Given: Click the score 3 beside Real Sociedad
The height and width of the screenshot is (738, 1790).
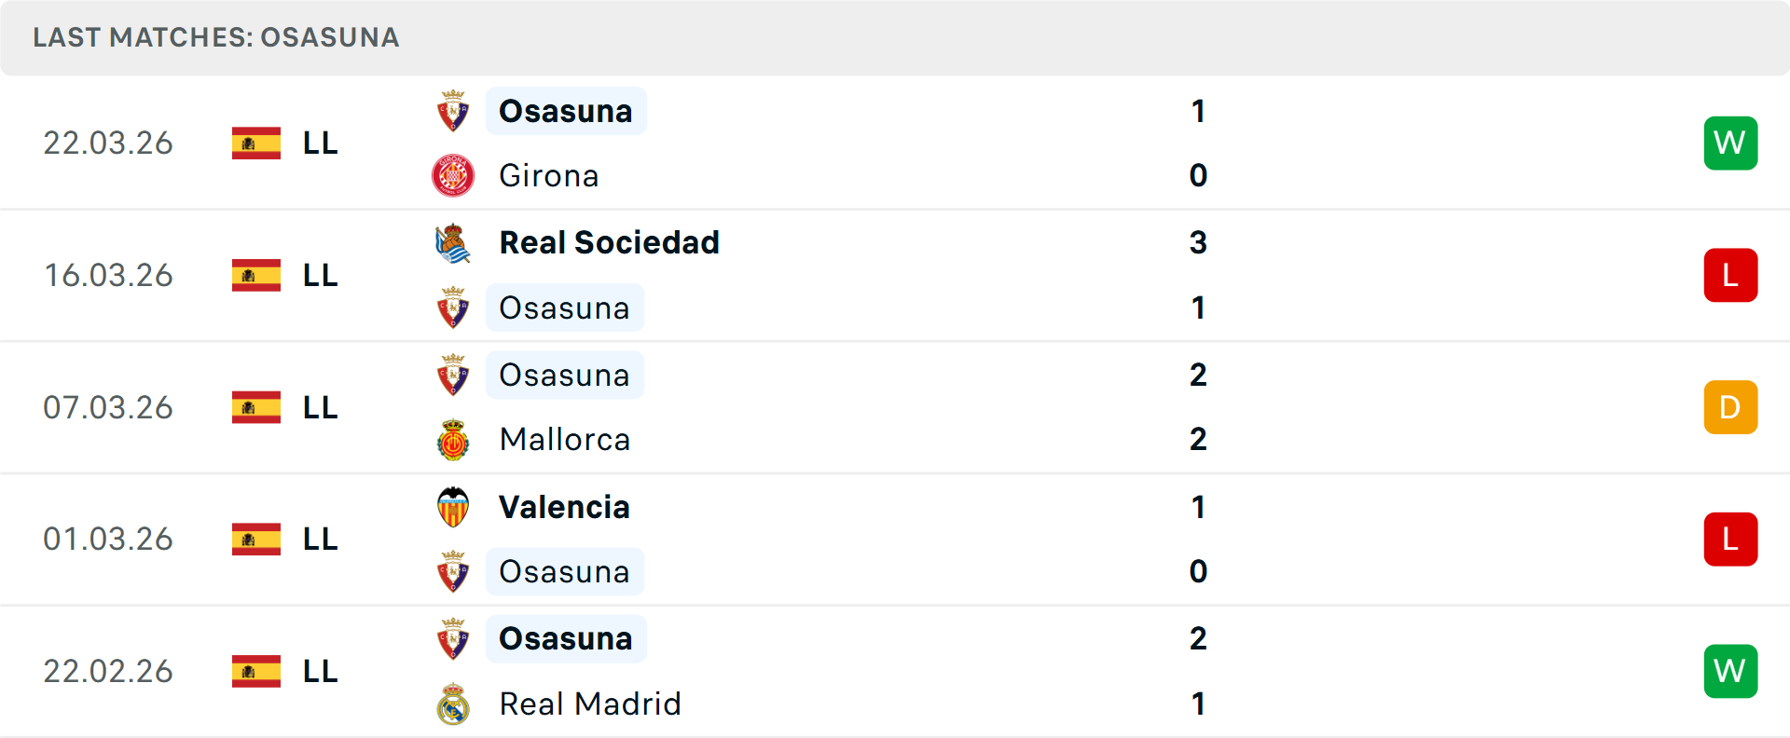Looking at the screenshot, I should [1199, 243].
